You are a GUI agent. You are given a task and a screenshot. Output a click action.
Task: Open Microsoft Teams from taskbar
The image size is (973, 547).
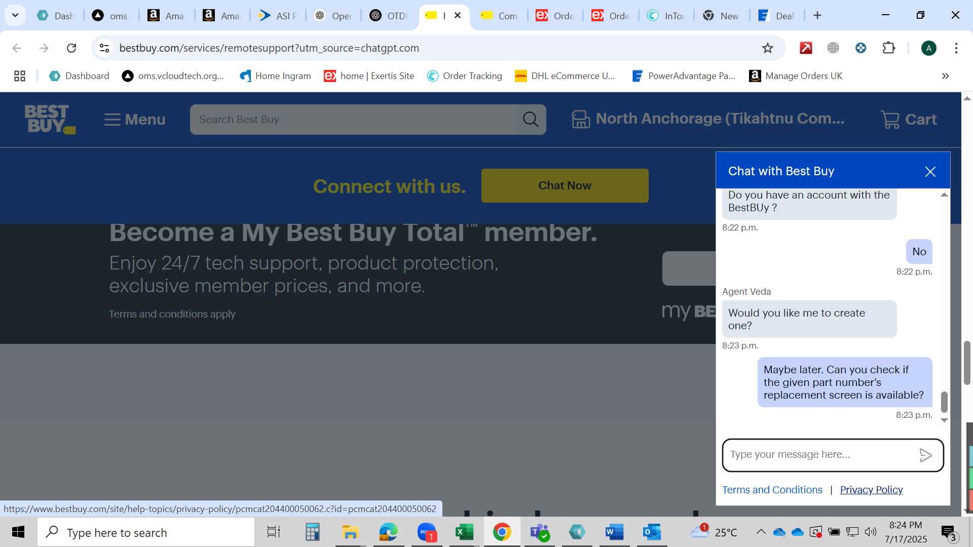(539, 532)
